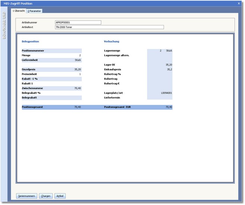Click the Belegposition section heading
Screen dimensions: 245x205
point(30,41)
